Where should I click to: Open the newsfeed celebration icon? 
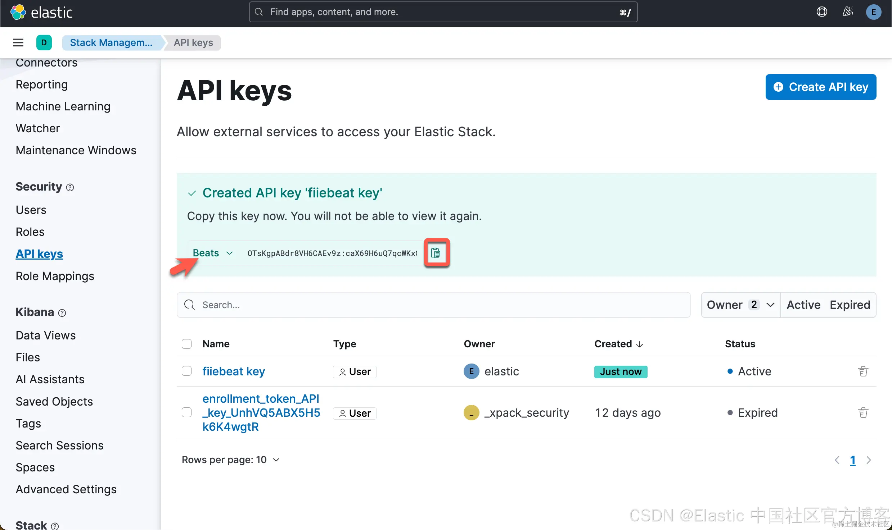coord(848,12)
